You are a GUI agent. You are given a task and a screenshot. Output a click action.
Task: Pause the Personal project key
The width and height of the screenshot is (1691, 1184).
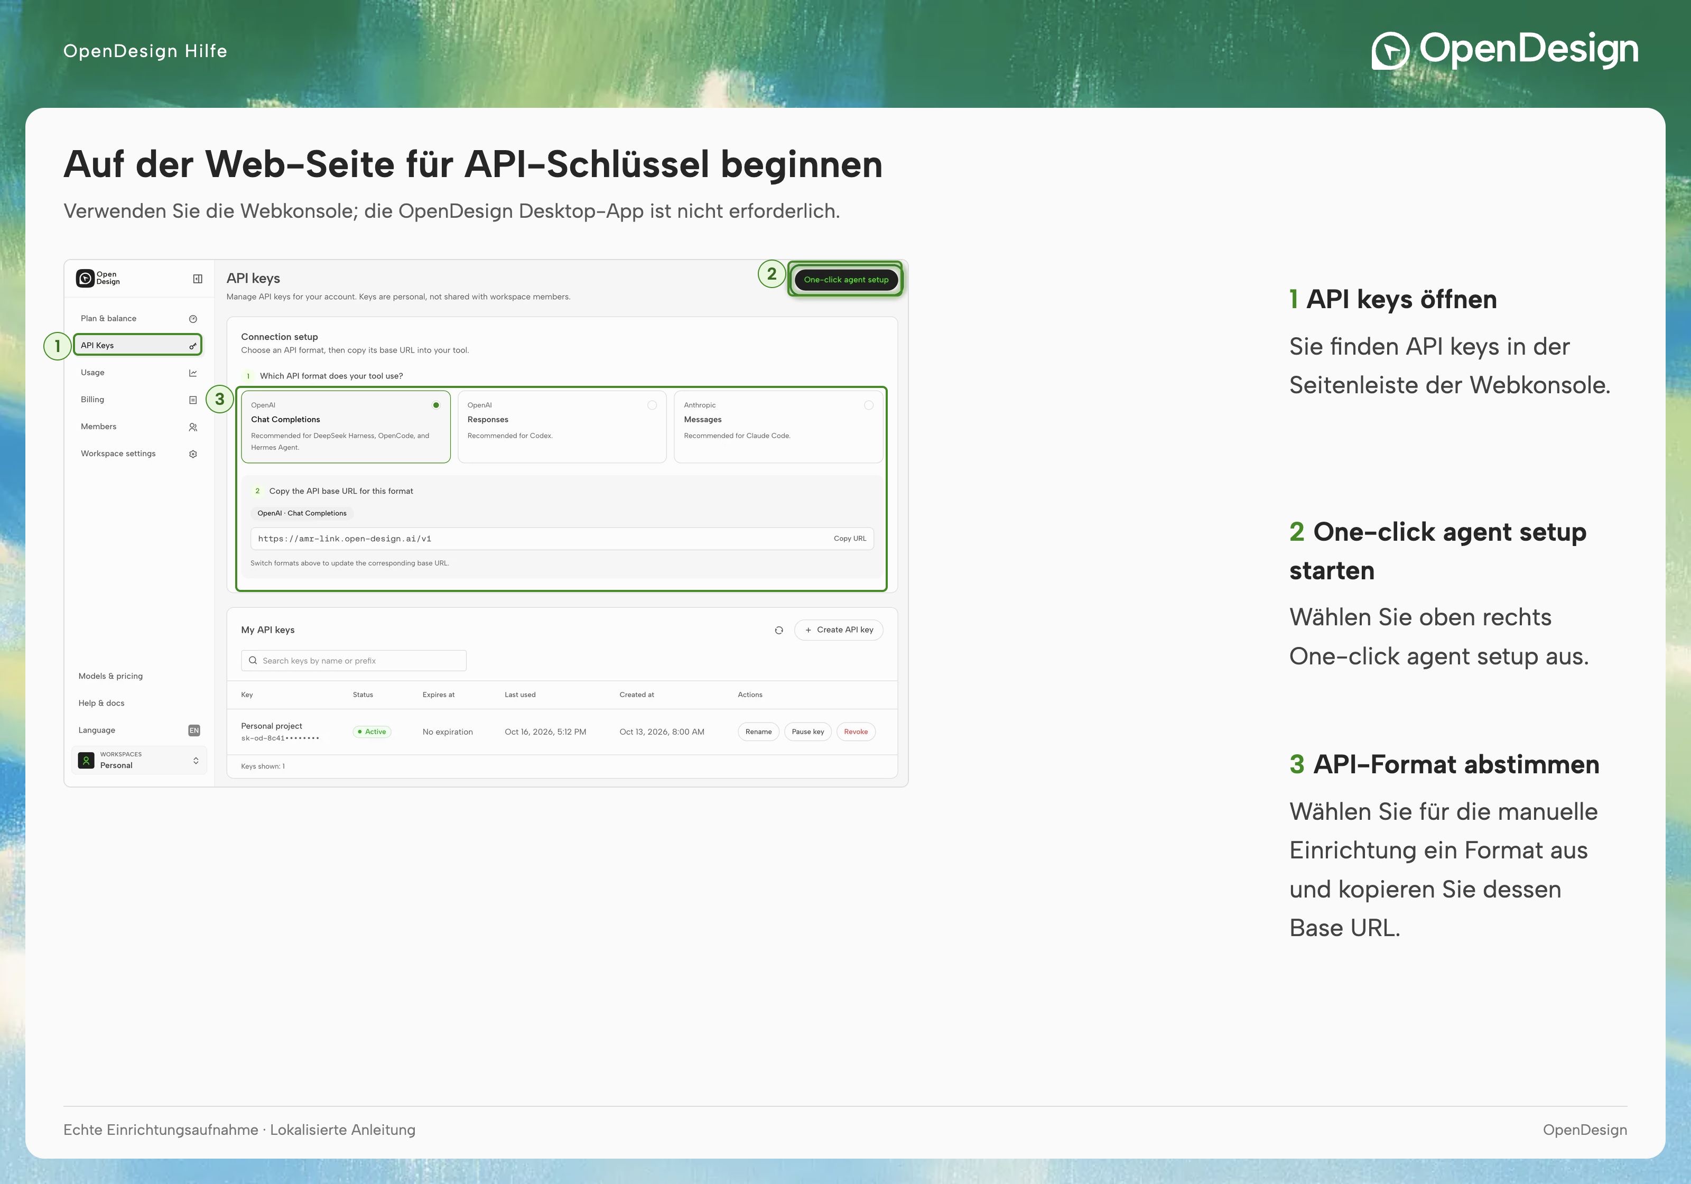pos(808,732)
